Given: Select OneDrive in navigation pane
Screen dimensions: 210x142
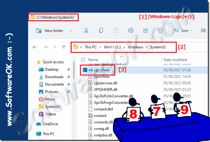Looking at the screenshot, I should 50,124.
